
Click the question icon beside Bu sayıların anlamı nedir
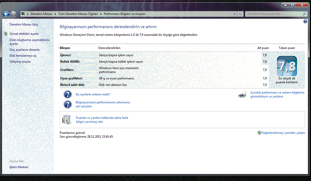[67, 95]
